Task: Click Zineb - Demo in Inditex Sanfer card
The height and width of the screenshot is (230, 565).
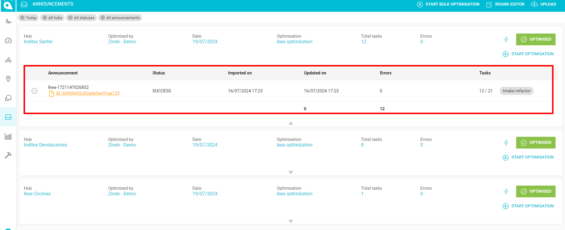Action: point(122,42)
